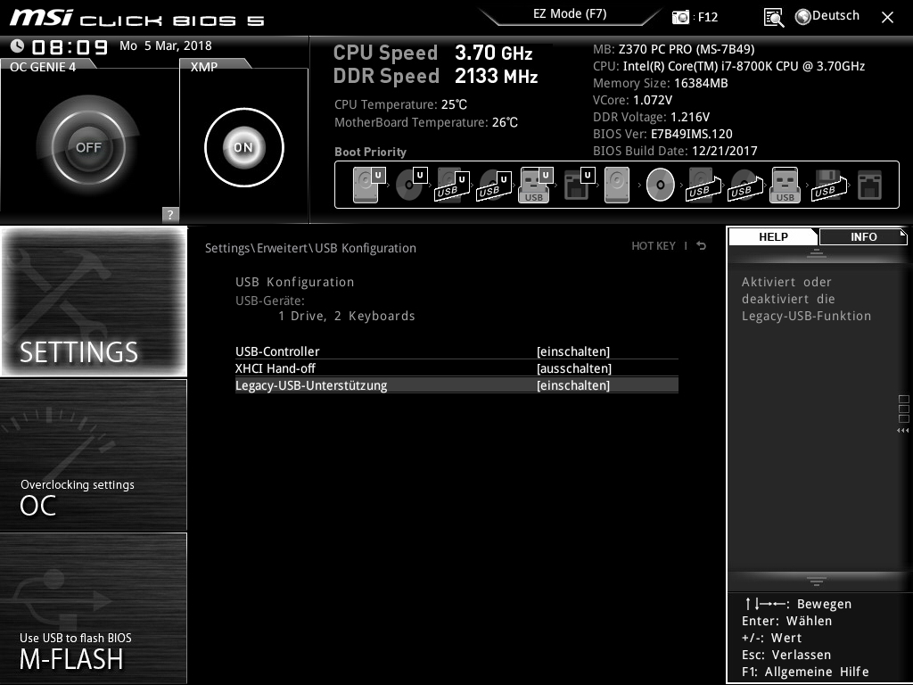Viewport: 913px width, 685px height.
Task: Switch to the INFO tab
Action: click(x=863, y=236)
